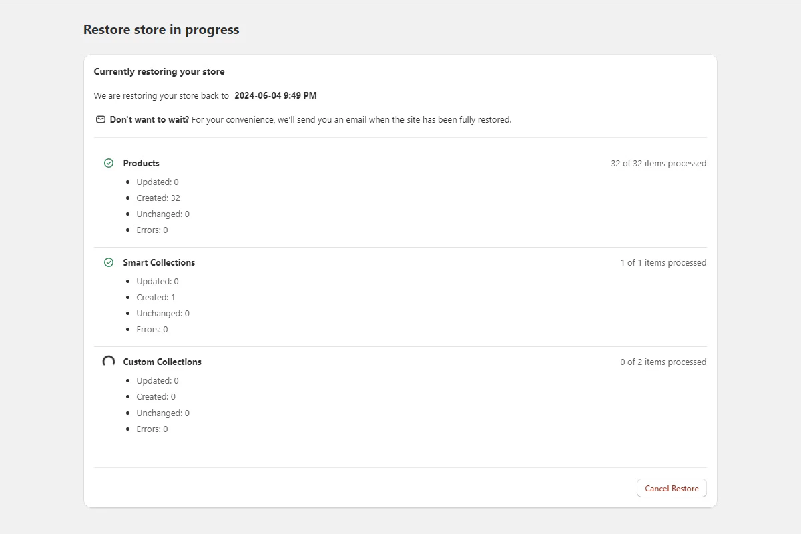Click the Currently restoring your store title
This screenshot has width=801, height=534.
click(160, 71)
